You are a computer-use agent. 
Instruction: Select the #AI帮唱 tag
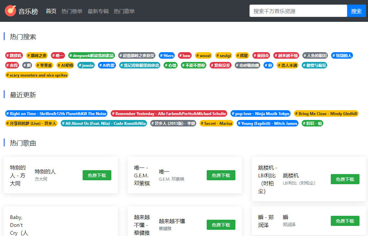coord(65,66)
